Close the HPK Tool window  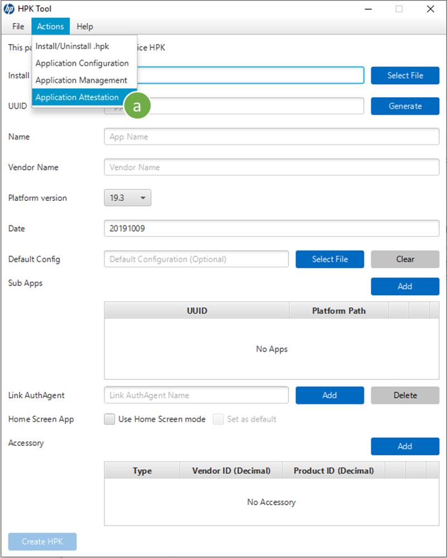pyautogui.click(x=431, y=9)
